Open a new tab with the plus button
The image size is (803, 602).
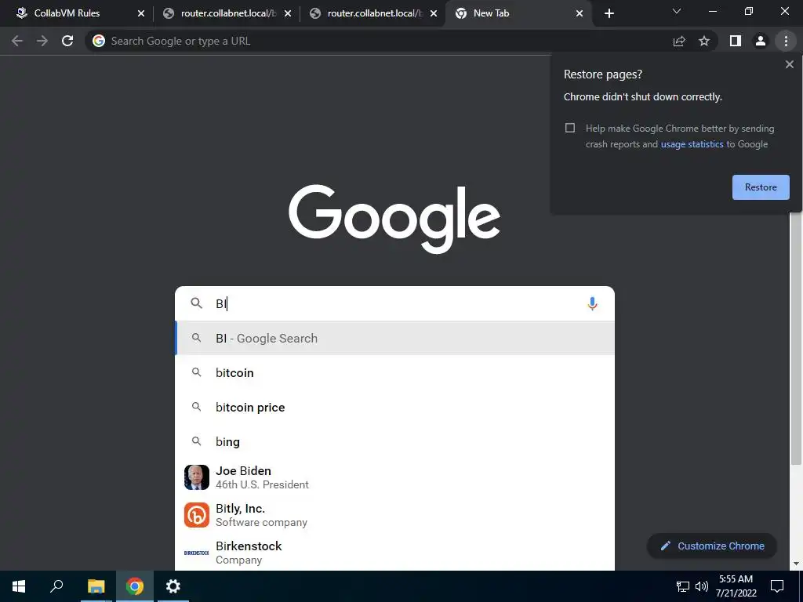coord(609,13)
